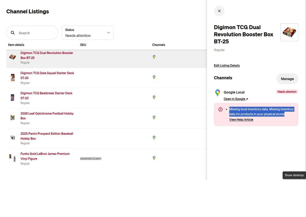The image size is (306, 217).
Task: Open the Status filter dropdown
Action: pos(88,33)
